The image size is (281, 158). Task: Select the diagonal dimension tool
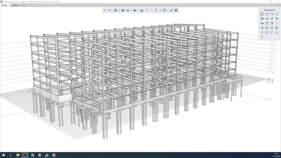(x=272, y=32)
